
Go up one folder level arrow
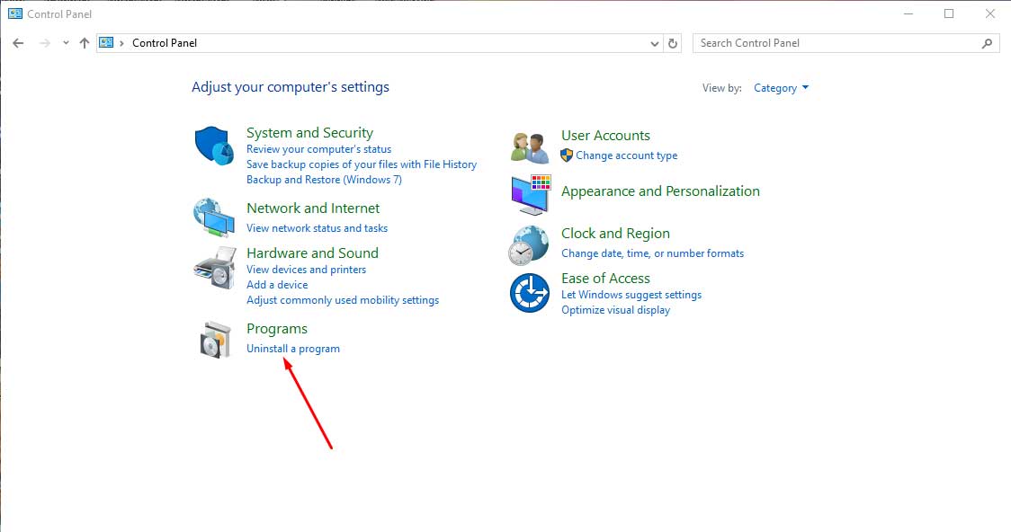85,43
